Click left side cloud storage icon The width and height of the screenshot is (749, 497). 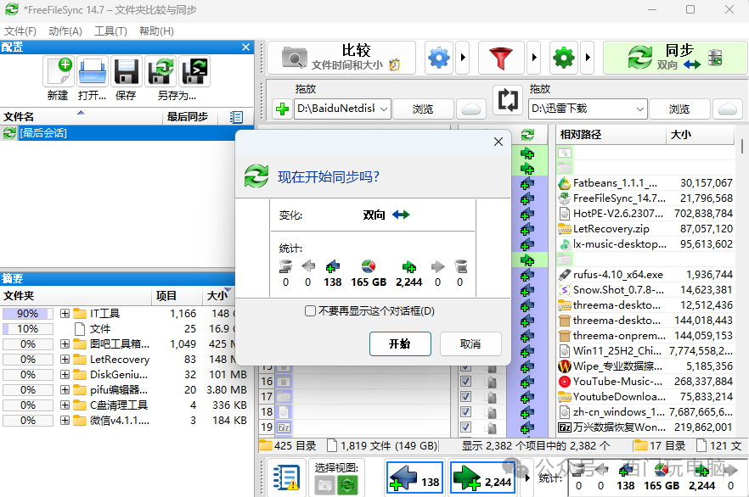pyautogui.click(x=471, y=109)
